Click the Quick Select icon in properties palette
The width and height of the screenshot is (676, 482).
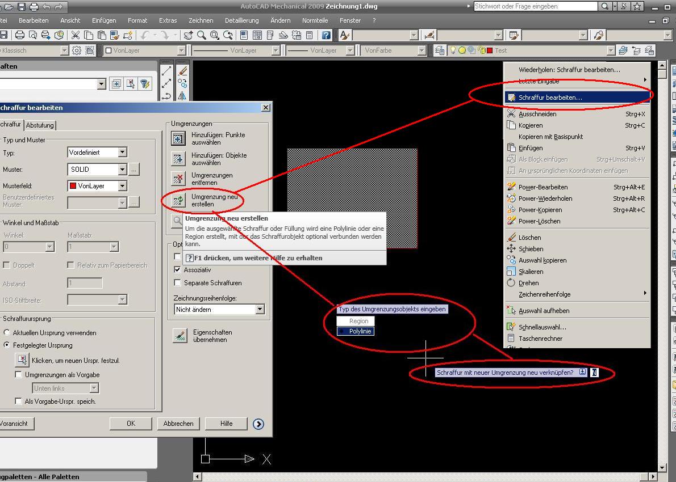pos(145,84)
